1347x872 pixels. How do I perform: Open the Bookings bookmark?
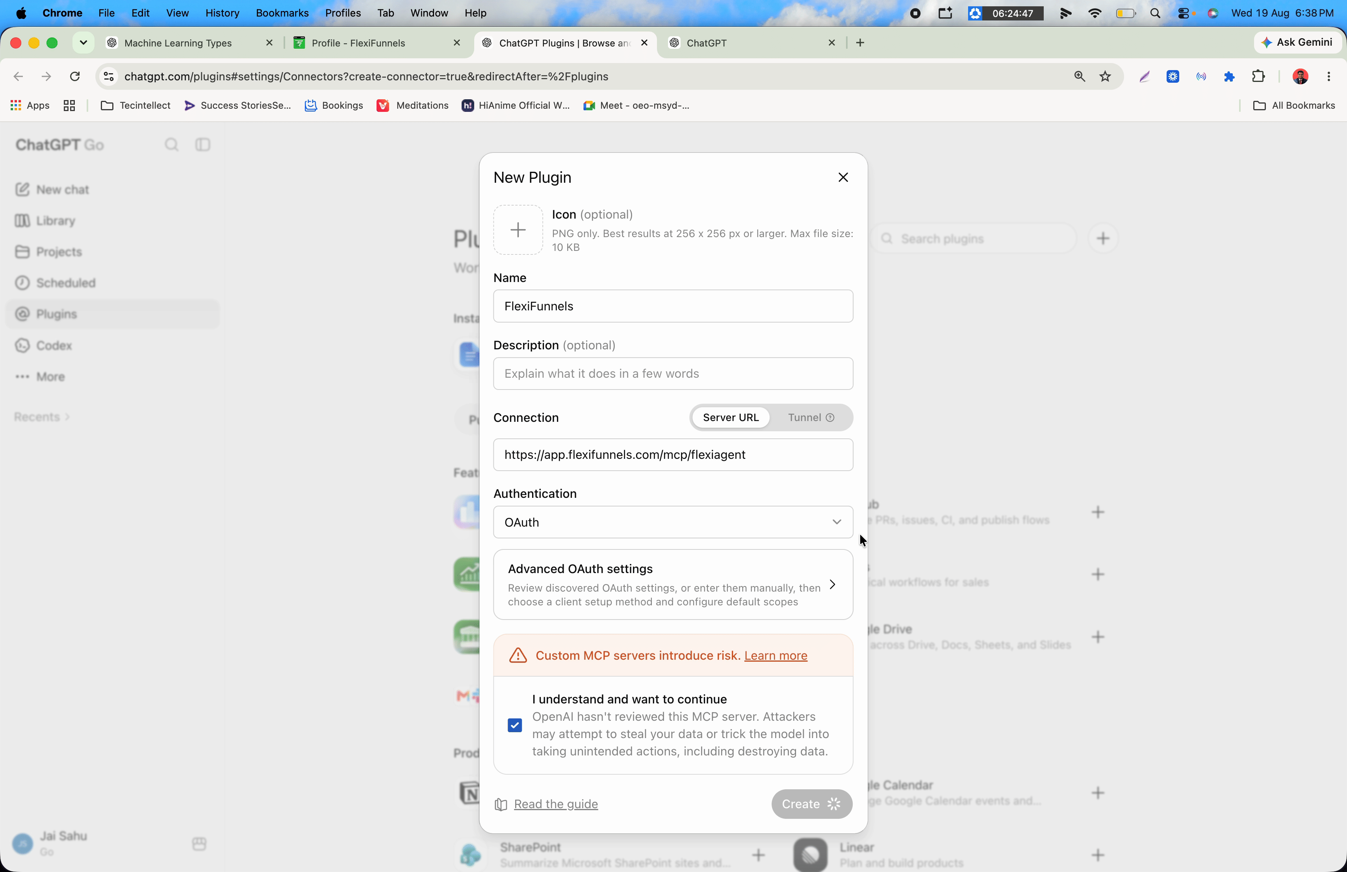[334, 105]
